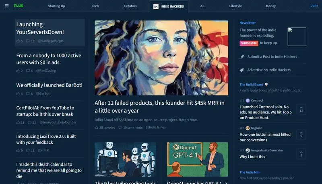Viewport: 322px width, 184px height.
Task: Click the megaphone icon beside Advertise
Action: point(242,70)
